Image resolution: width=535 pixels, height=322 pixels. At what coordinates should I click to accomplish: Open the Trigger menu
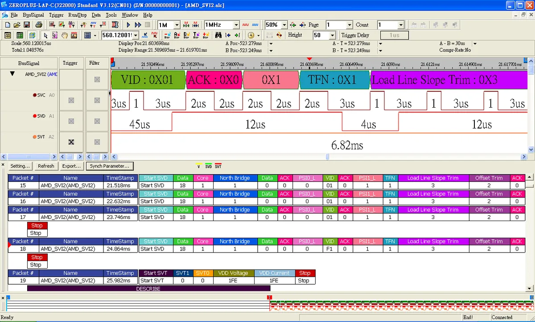(x=56, y=15)
